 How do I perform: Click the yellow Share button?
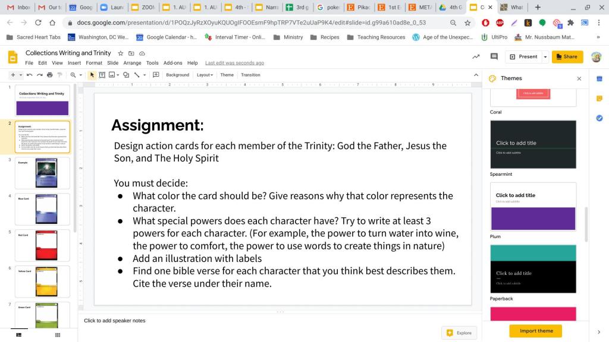pos(567,56)
